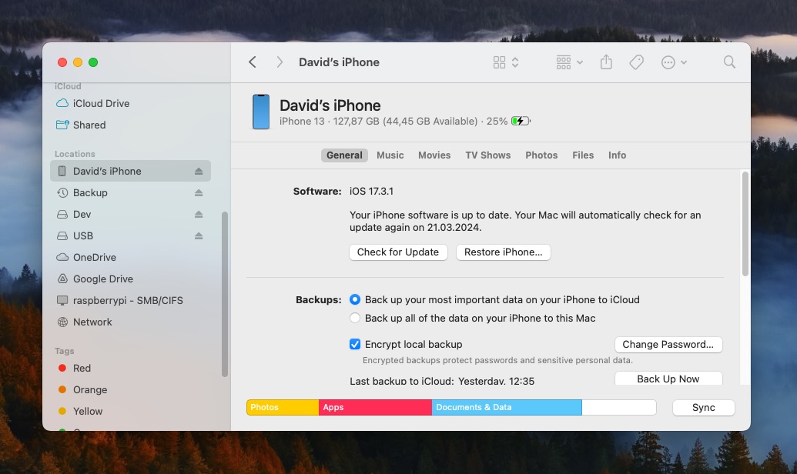The image size is (797, 474).
Task: Click the Sync button
Action: [x=704, y=408]
